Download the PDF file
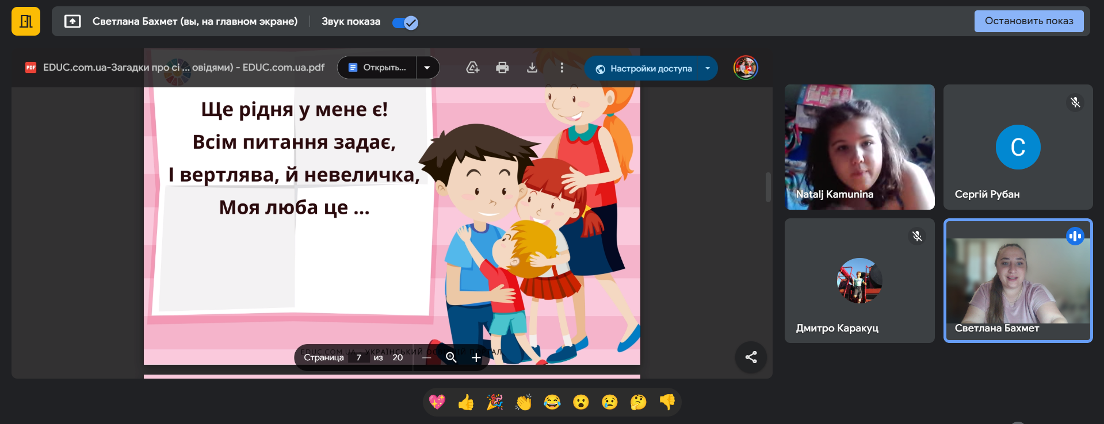The width and height of the screenshot is (1104, 424). [x=532, y=68]
